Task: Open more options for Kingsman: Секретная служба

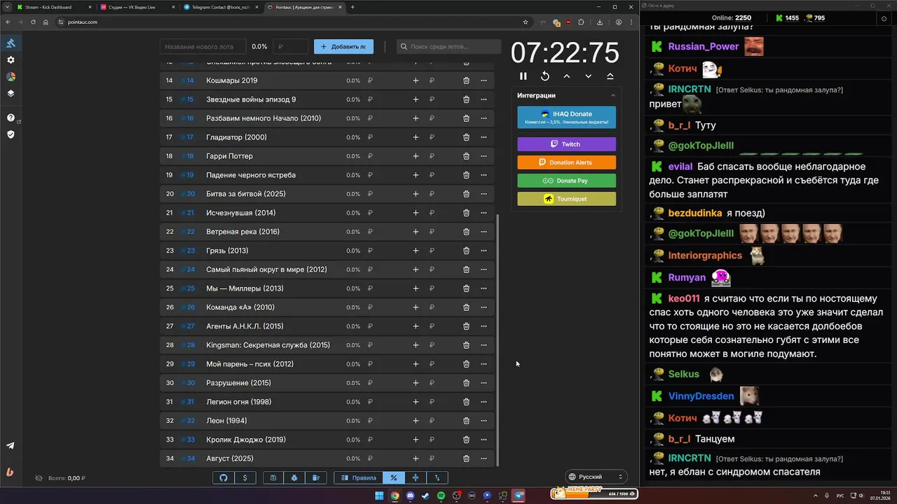Action: (x=484, y=345)
